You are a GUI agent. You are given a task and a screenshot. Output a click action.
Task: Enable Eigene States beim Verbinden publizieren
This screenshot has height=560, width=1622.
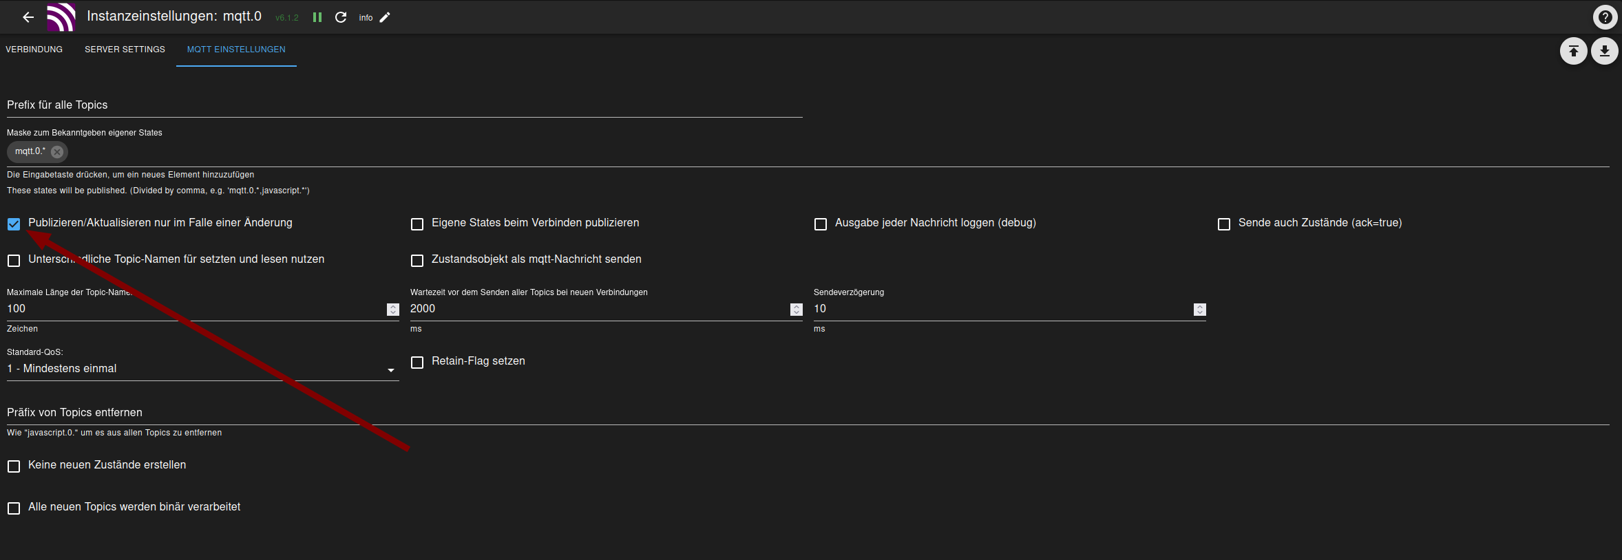pyautogui.click(x=417, y=224)
